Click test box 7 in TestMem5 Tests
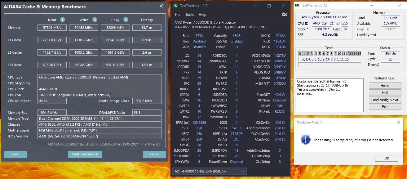407x179 pixels. (328, 54)
